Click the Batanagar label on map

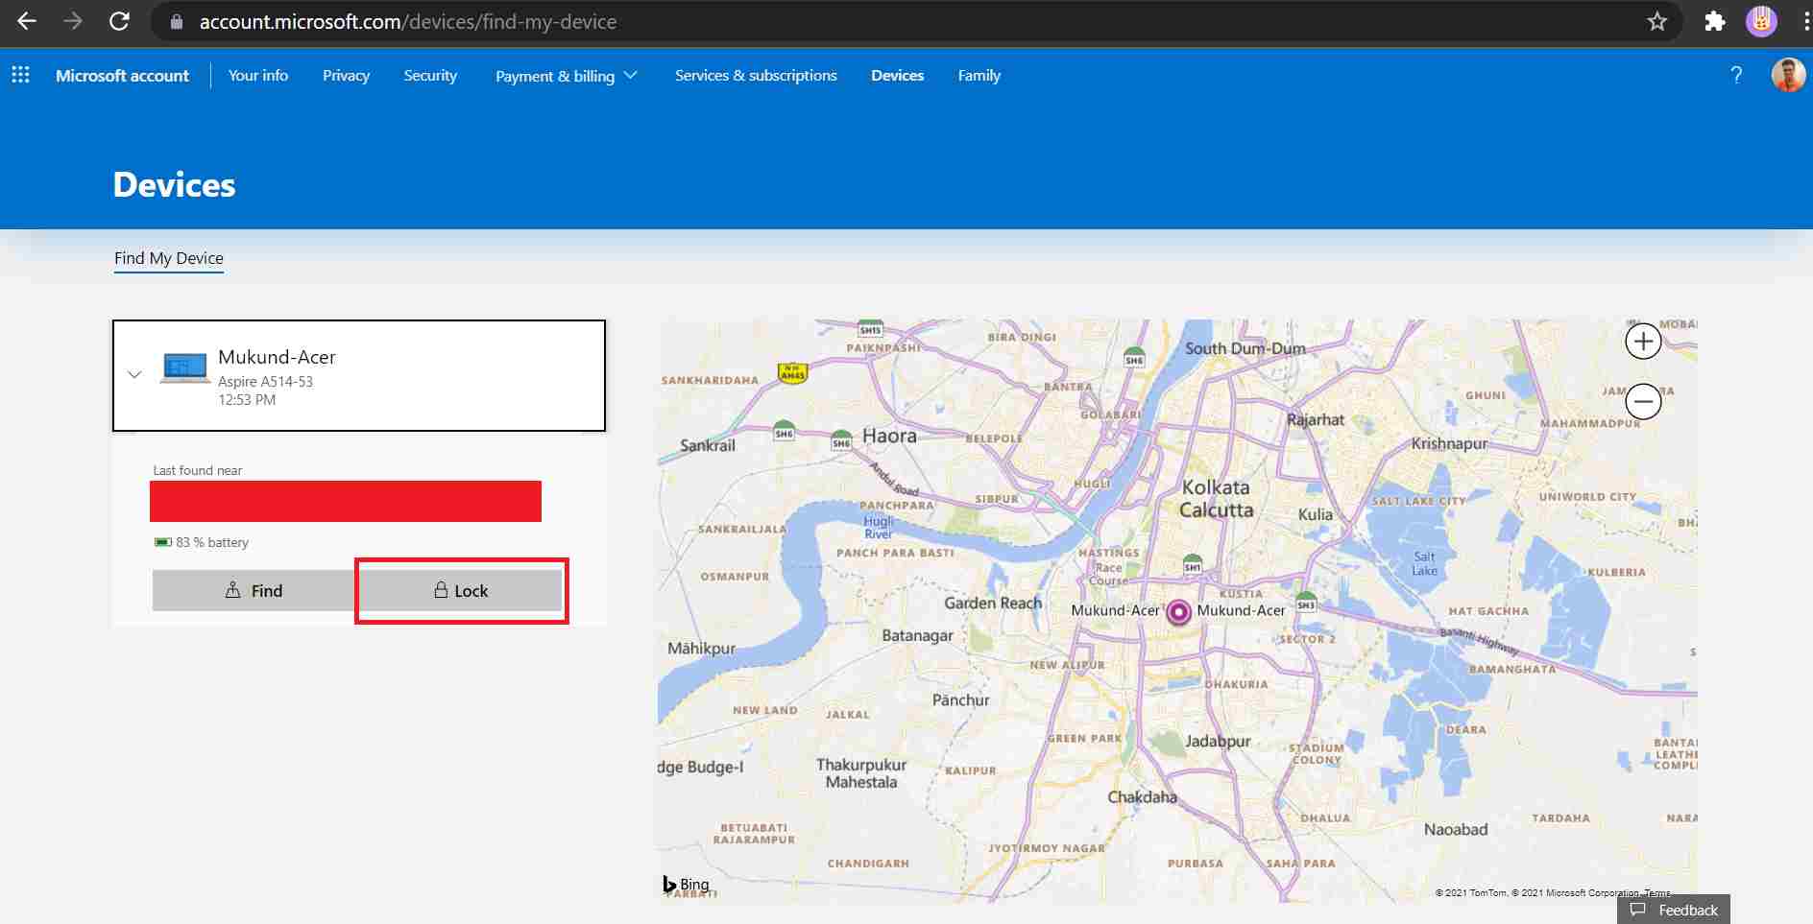click(918, 635)
